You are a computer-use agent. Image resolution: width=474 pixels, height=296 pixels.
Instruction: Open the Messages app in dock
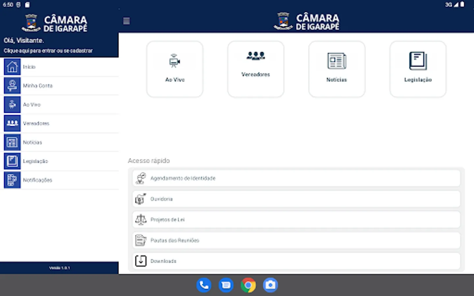point(226,285)
